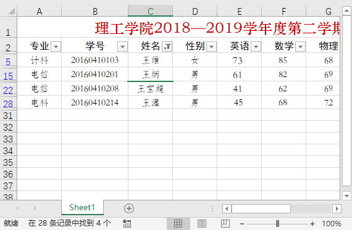Image resolution: width=352 pixels, height=230 pixels.
Task: Select column C header
Action: pyautogui.click(x=151, y=11)
